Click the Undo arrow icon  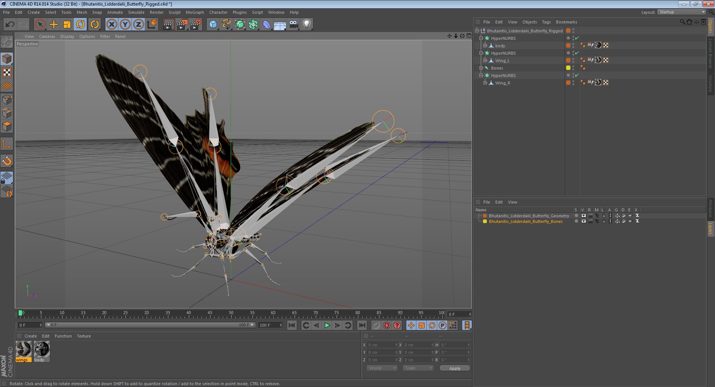pyautogui.click(x=10, y=25)
